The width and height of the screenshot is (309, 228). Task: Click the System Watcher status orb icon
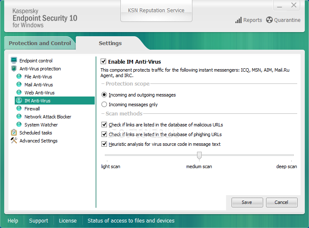[x=19, y=125]
